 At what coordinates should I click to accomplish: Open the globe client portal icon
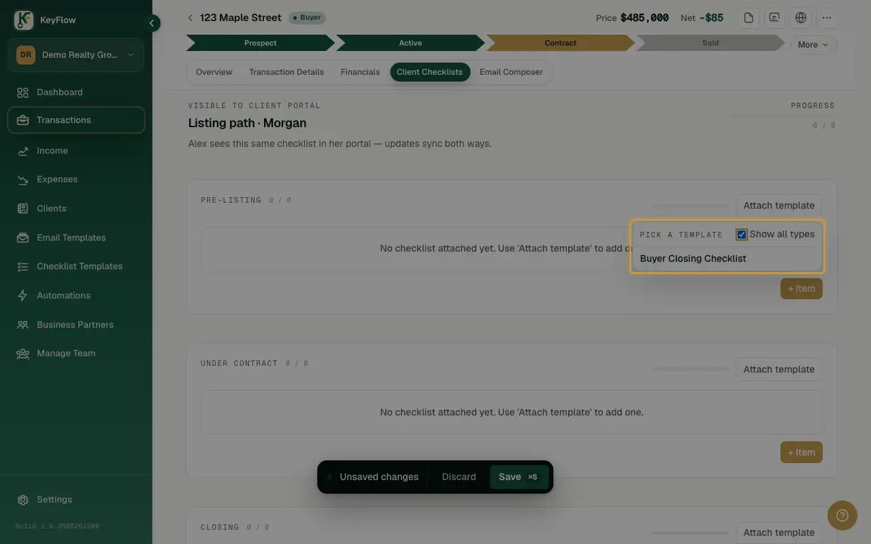point(801,18)
